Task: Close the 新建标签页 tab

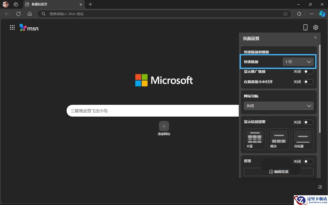Action: (x=81, y=4)
